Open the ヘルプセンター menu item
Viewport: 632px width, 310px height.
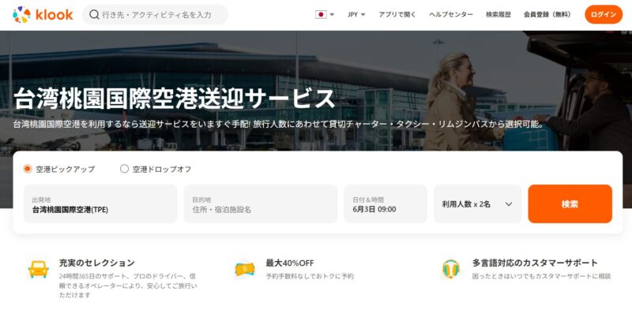(451, 14)
